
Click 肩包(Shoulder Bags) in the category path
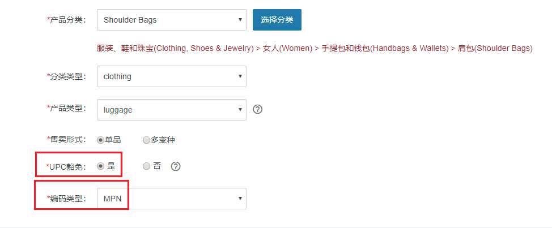(495, 49)
